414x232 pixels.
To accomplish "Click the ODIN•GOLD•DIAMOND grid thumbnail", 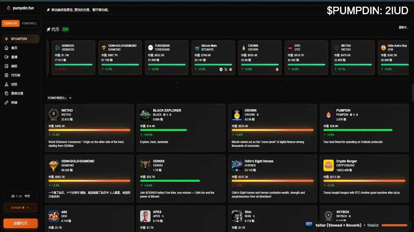I will (x=54, y=165).
